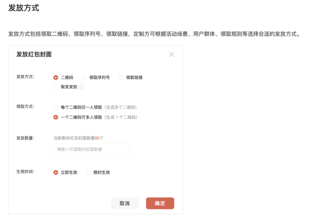
Task: Focus the 请输入可领取的封面数量 input field
Action: point(92,149)
